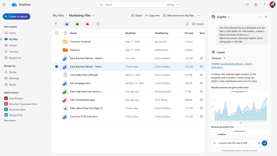Close the Copilot panel

coord(266,17)
